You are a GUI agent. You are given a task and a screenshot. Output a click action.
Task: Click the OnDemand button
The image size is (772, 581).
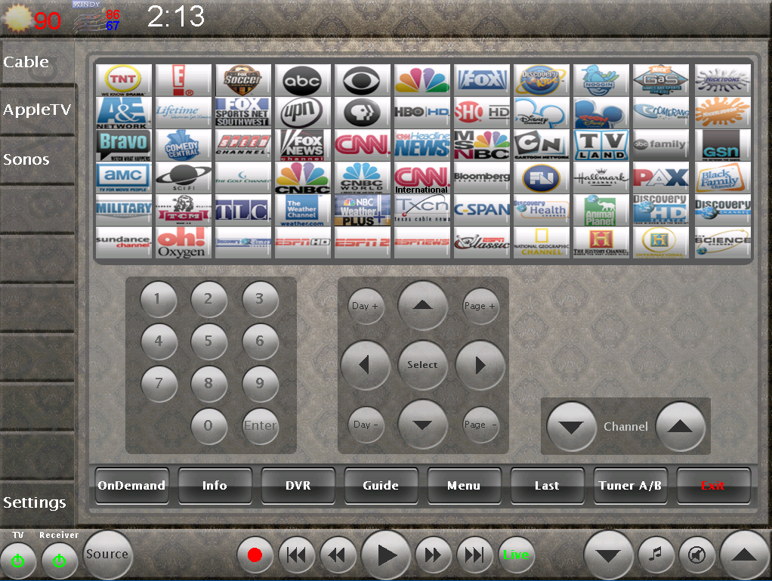131,486
